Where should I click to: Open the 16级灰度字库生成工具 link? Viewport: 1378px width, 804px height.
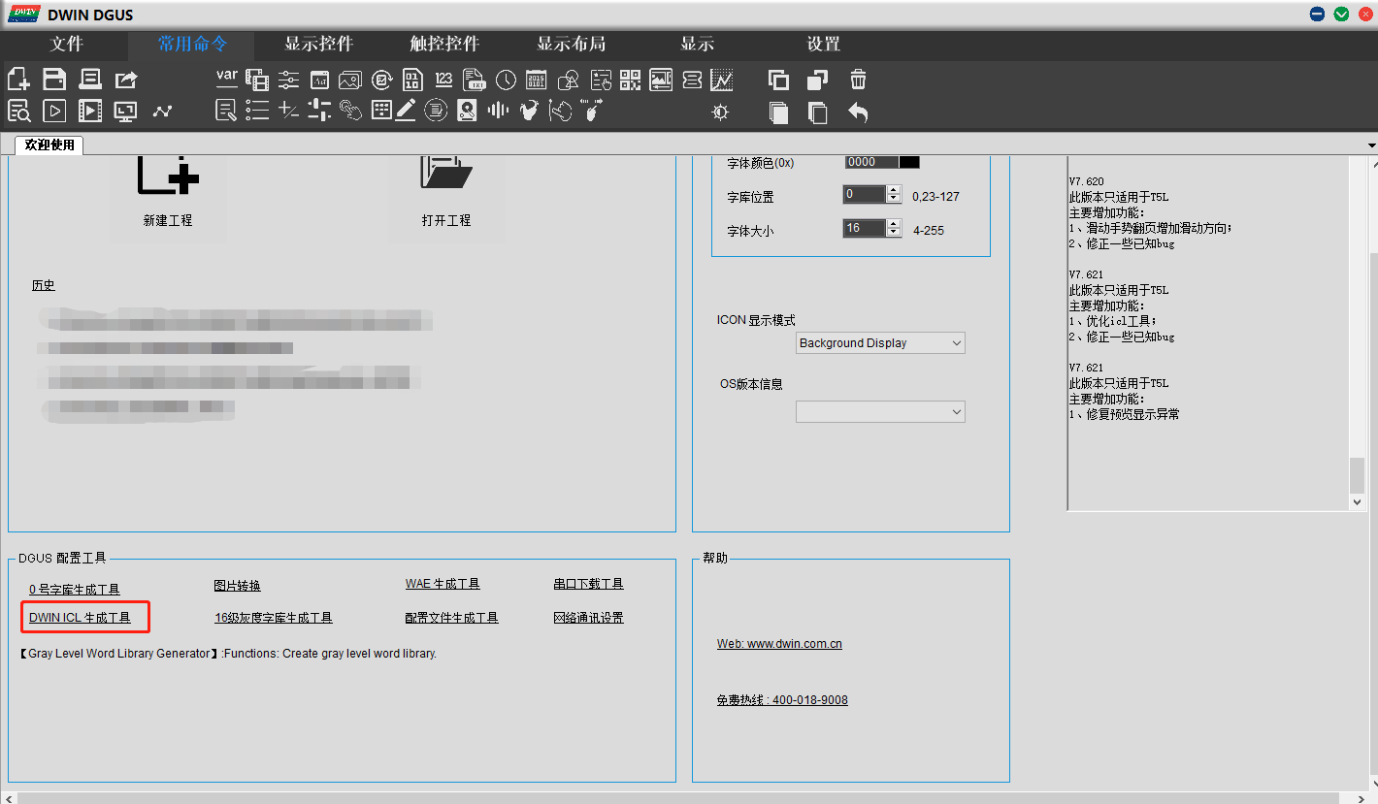tap(274, 618)
